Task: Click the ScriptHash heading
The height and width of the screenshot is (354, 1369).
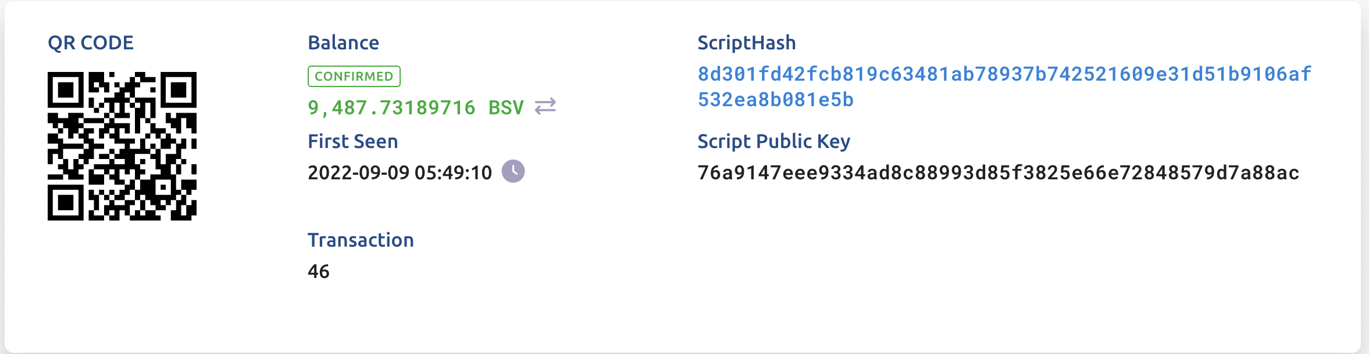Action: [x=746, y=43]
